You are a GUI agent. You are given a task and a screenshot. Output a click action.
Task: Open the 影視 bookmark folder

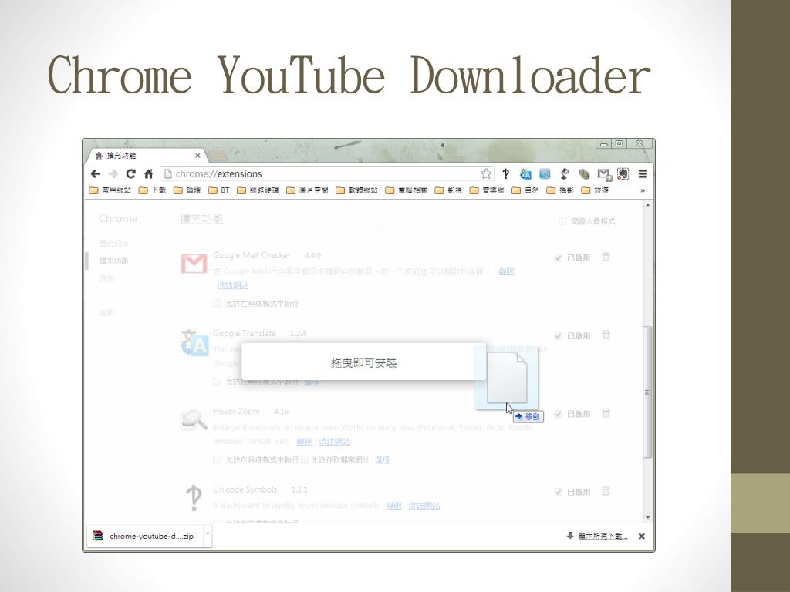pos(448,190)
